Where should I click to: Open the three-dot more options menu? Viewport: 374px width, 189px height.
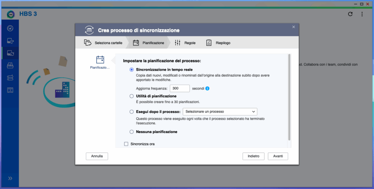(362, 14)
